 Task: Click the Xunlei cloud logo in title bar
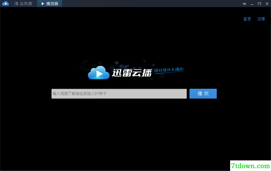point(5,4)
